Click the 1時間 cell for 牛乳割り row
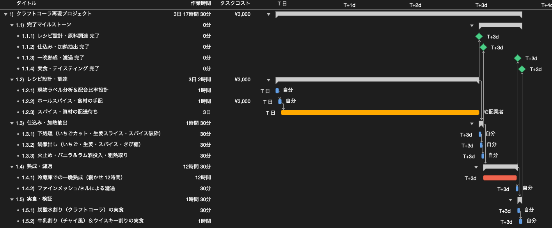Screen dimensions: 552x228 tap(204, 221)
